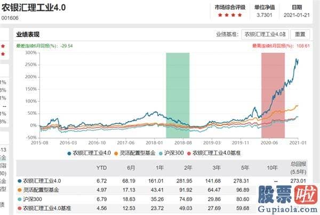Click 沪深300 row label in table
This screenshot has height=215, width=320.
pyautogui.click(x=32, y=199)
